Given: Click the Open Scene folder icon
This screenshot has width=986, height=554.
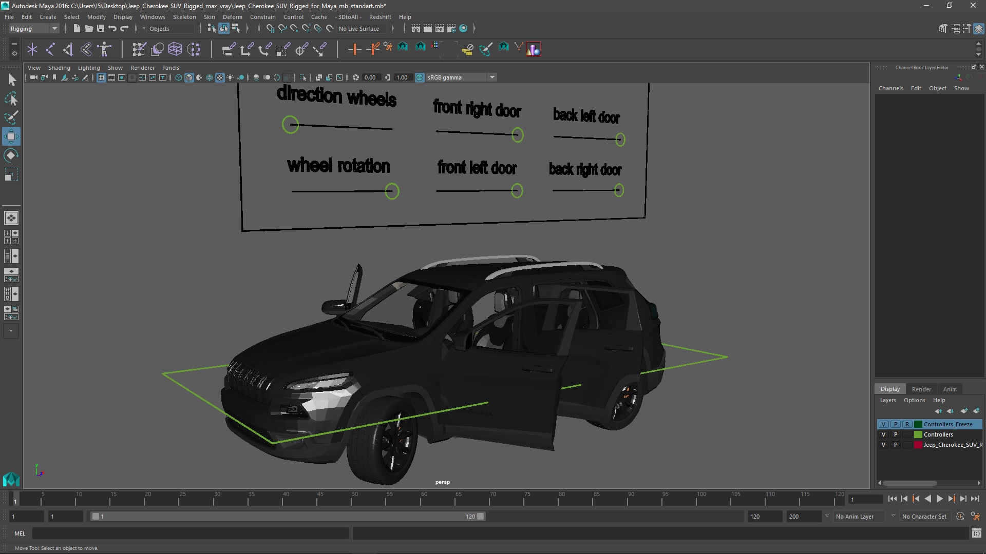Looking at the screenshot, I should pos(88,29).
